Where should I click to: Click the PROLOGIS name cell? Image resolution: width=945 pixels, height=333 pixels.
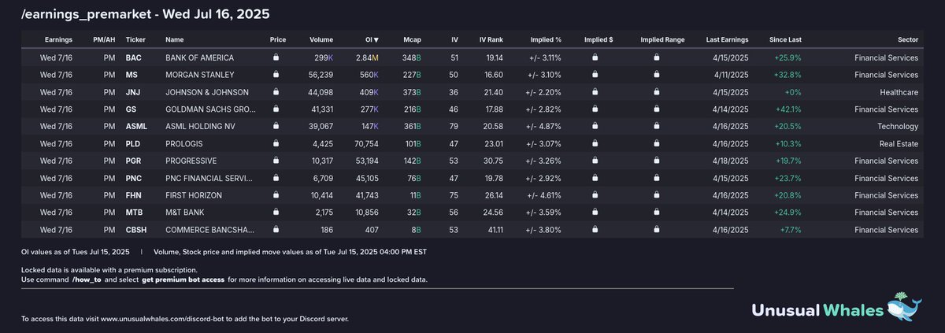[x=185, y=144]
